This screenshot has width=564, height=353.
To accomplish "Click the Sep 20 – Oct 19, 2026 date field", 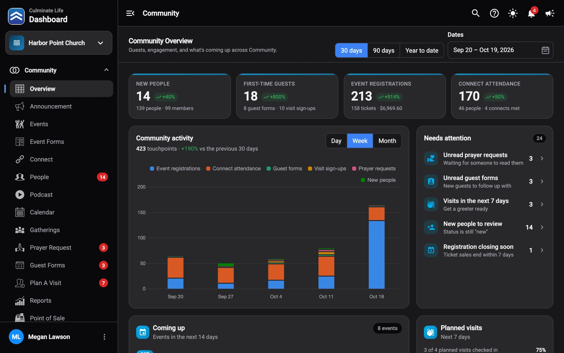I will pos(500,50).
